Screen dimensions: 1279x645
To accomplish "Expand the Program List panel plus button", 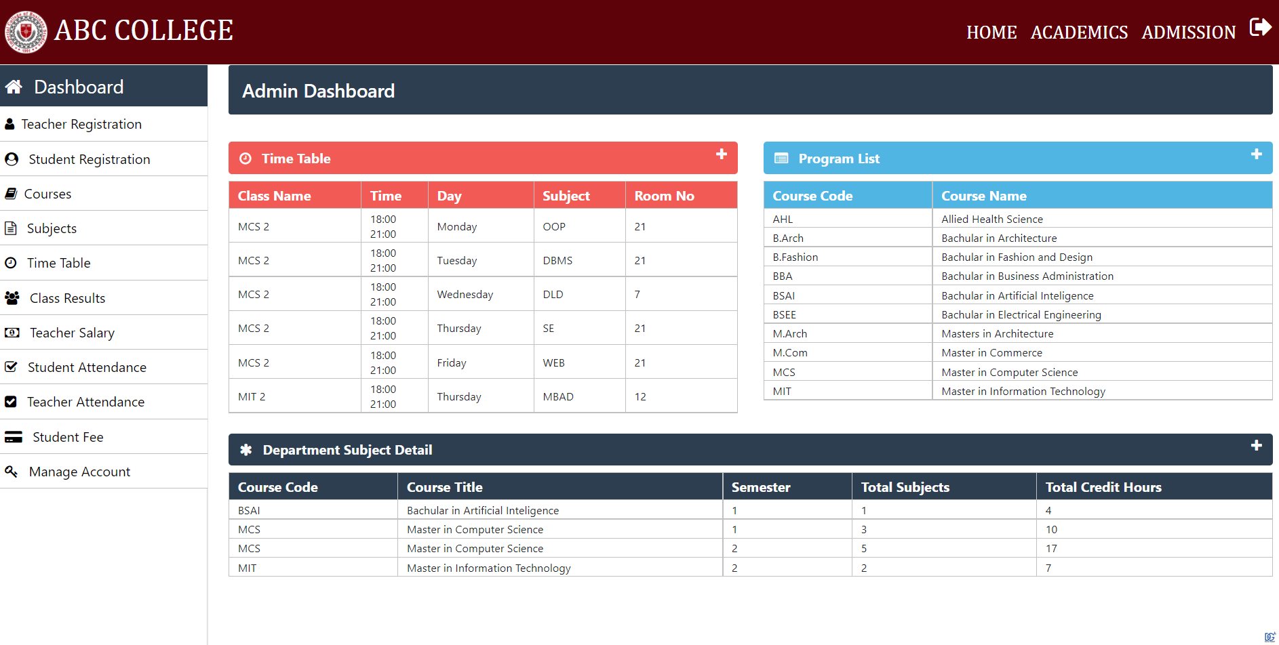I will click(1256, 154).
